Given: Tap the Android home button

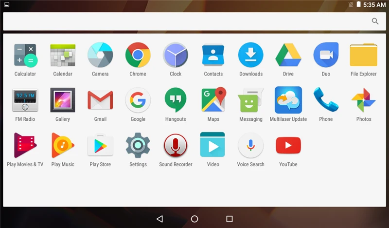Looking at the screenshot, I should pyautogui.click(x=194, y=219).
